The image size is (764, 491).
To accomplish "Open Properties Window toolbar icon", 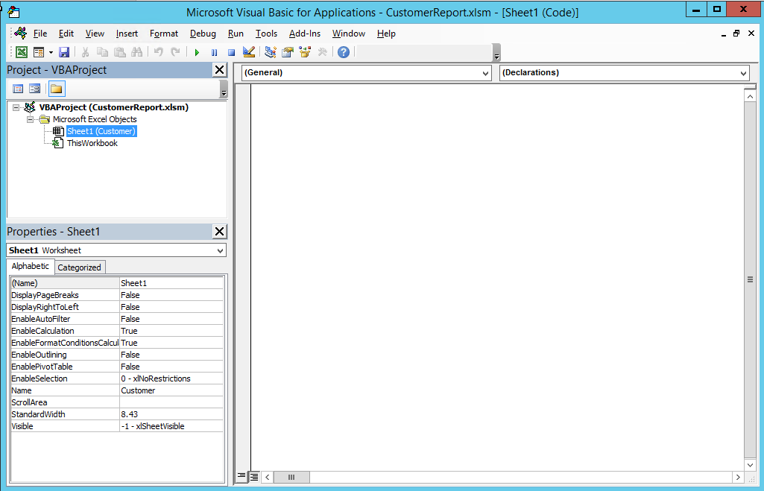I will point(288,52).
